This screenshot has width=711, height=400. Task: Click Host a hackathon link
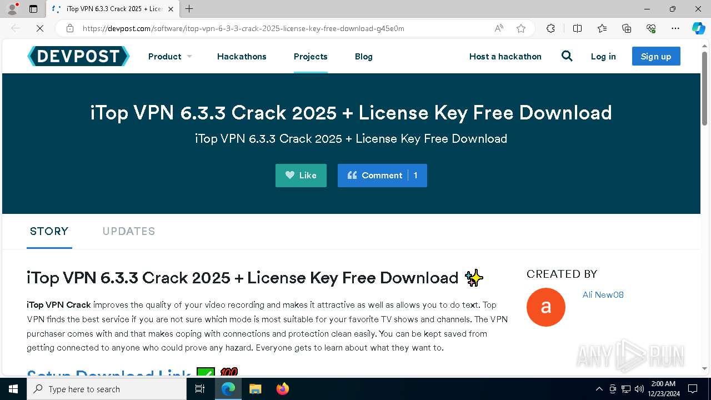click(505, 56)
